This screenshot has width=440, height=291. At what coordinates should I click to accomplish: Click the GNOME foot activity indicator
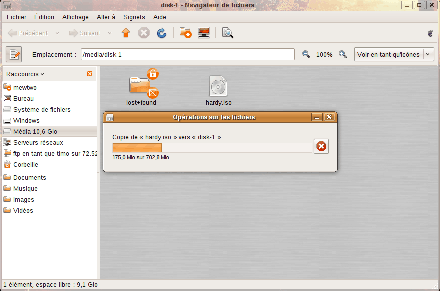430,33
